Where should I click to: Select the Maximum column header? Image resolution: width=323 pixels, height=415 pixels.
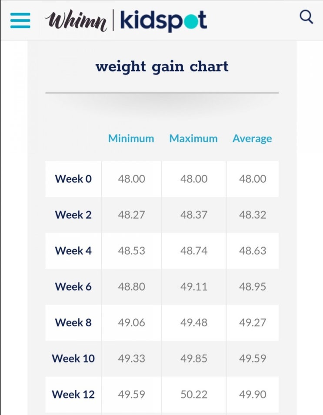pos(193,138)
